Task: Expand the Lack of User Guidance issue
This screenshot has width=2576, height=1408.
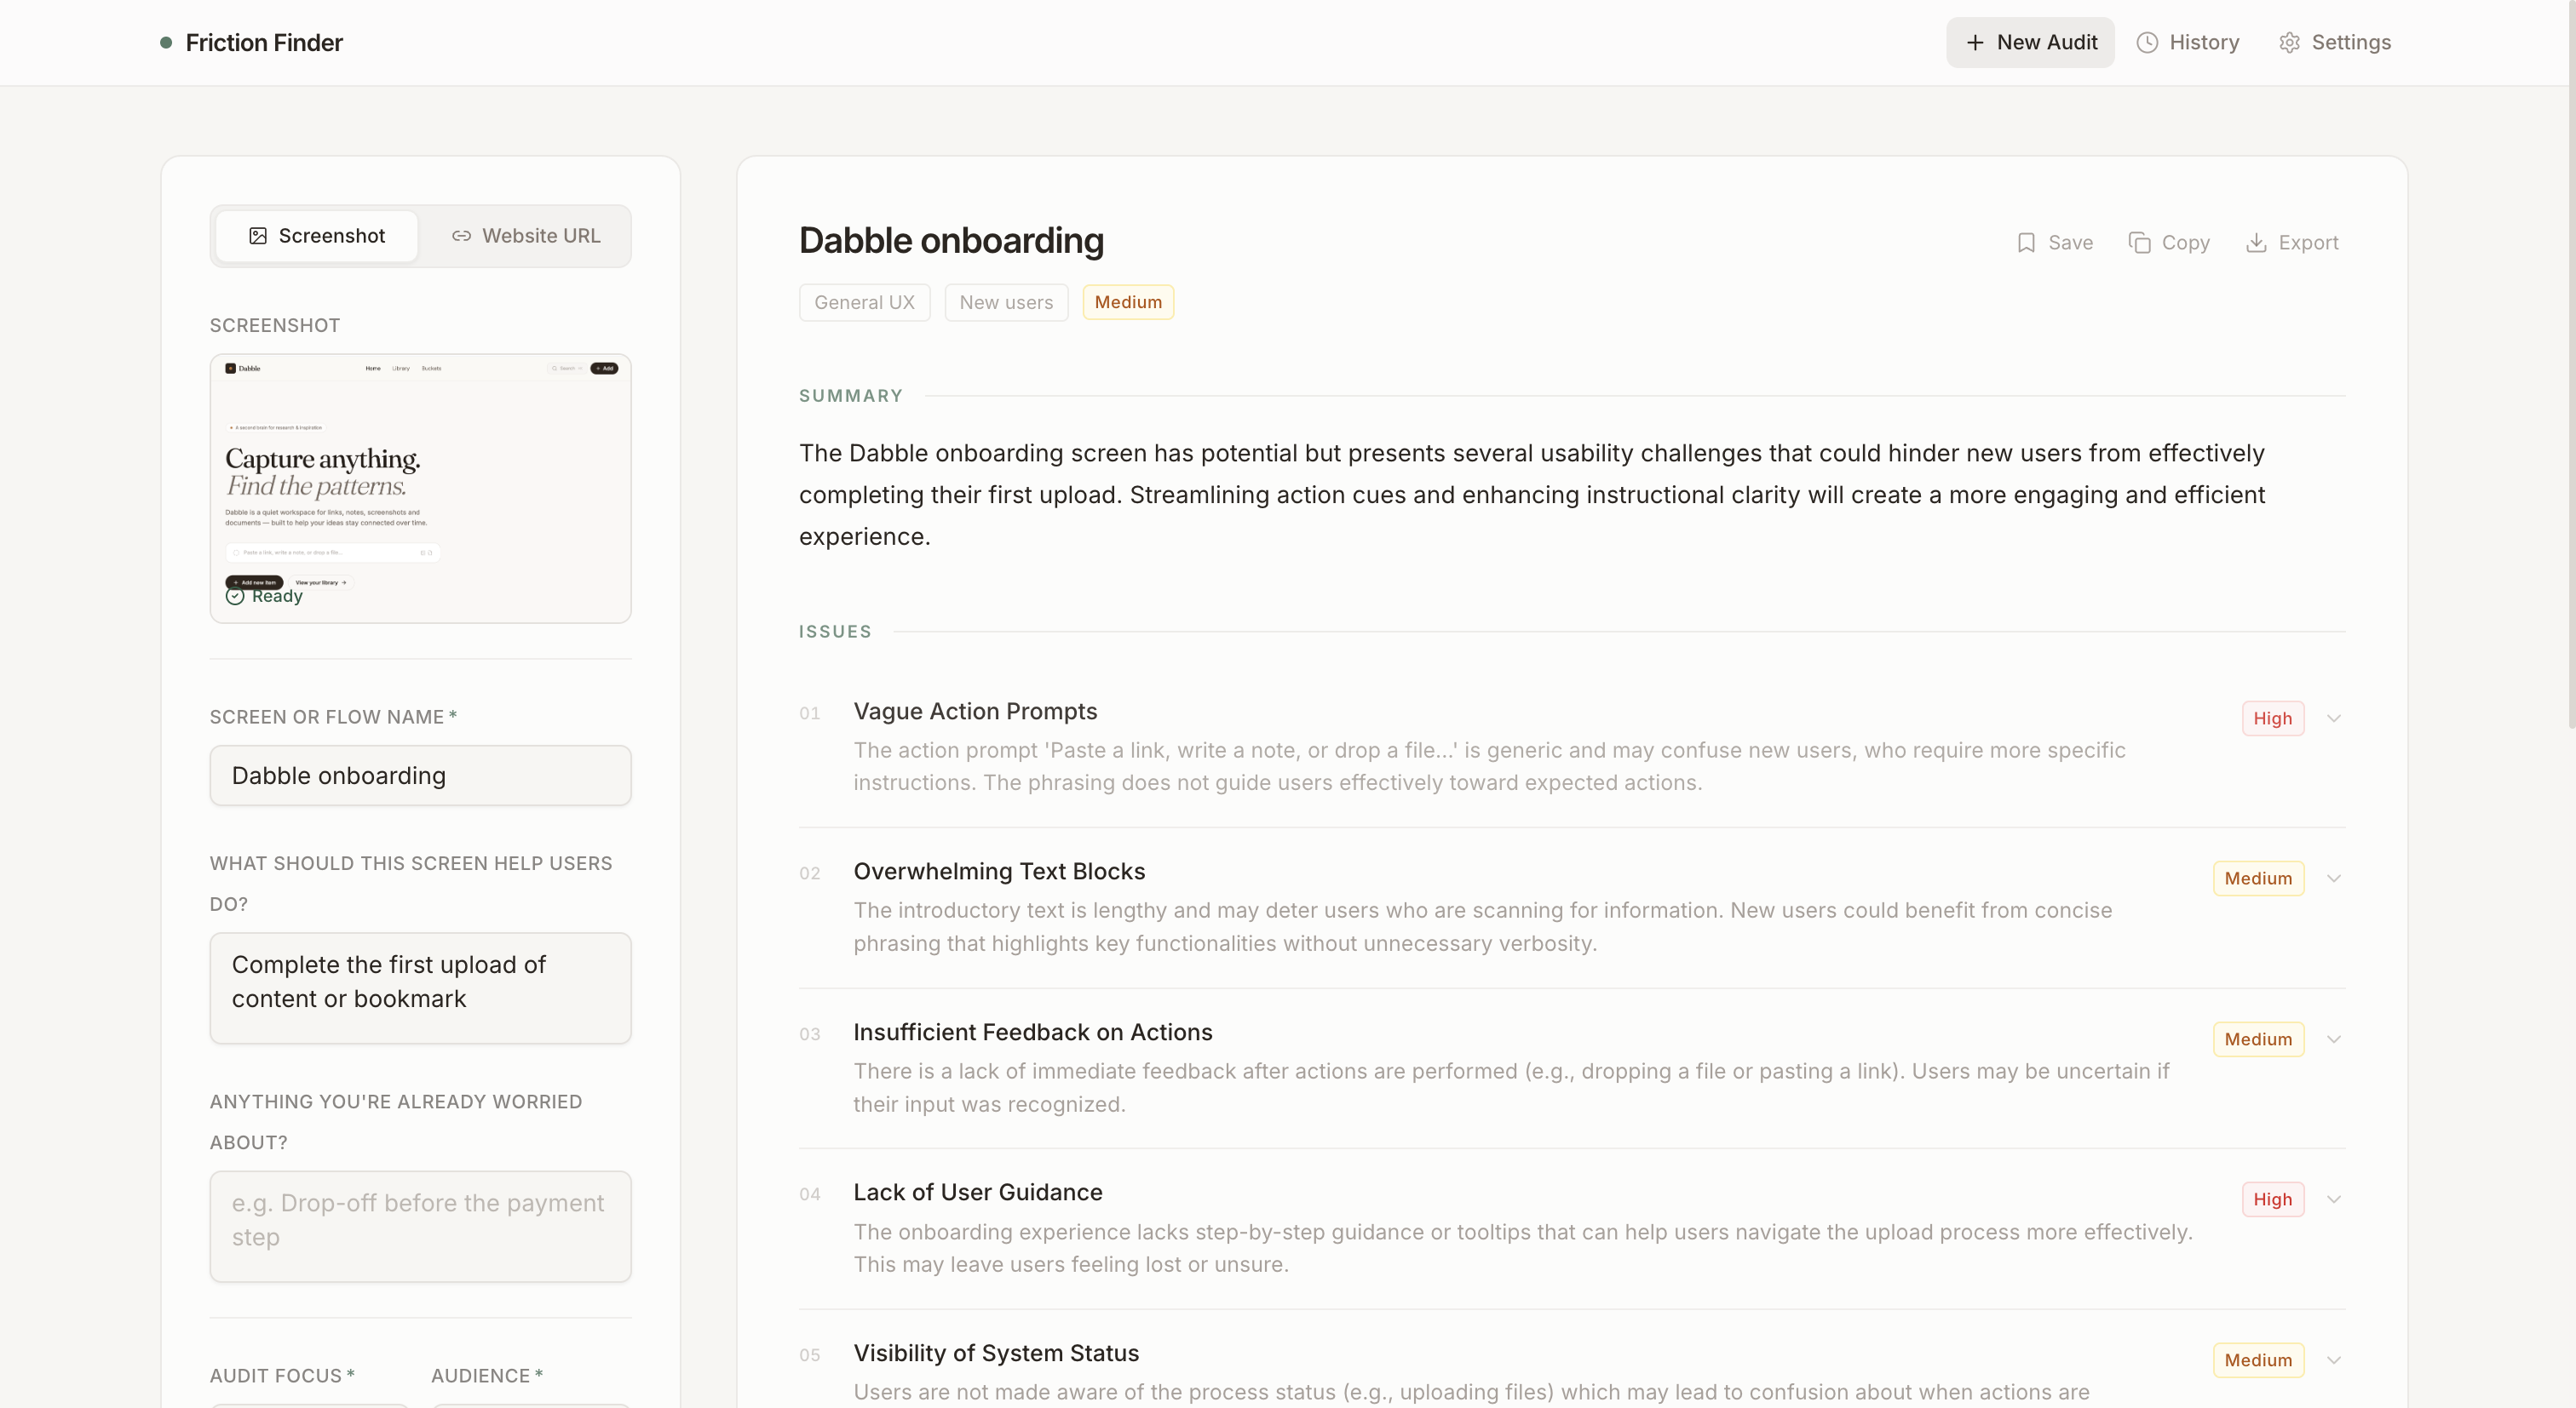Action: point(2334,1199)
